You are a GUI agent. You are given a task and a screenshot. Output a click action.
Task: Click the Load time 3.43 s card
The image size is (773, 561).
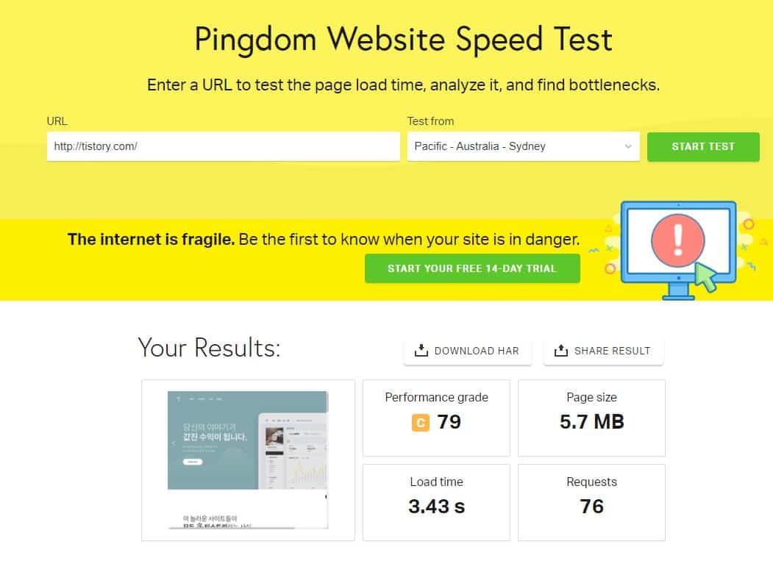click(436, 502)
